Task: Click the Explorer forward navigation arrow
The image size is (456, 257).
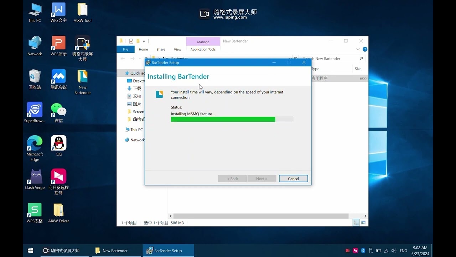Action: [133, 59]
